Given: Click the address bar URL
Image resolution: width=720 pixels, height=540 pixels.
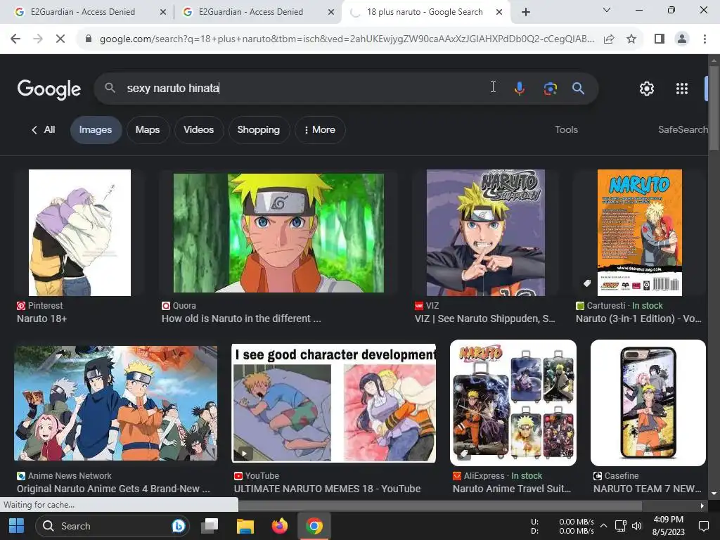Looking at the screenshot, I should (347, 39).
